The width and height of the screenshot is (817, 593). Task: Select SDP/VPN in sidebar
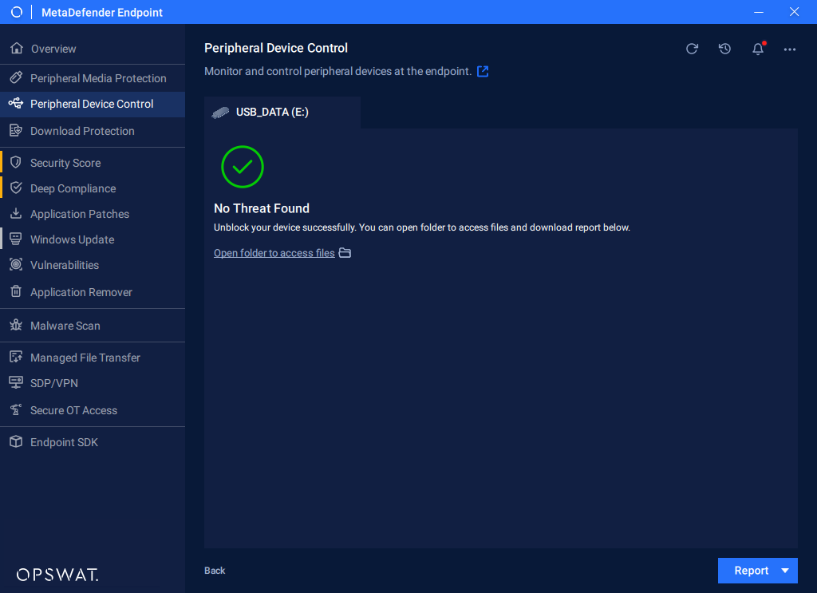(x=93, y=383)
